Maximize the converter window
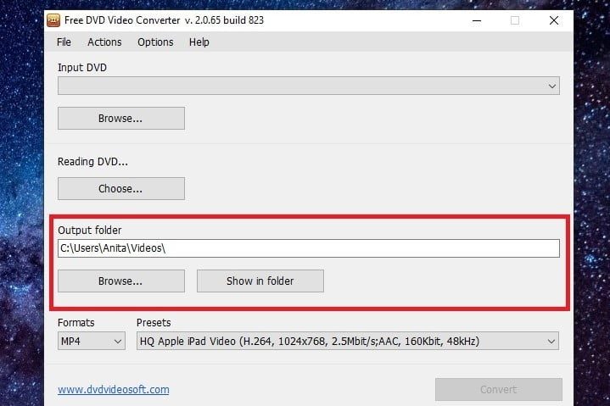This screenshot has width=610, height=406. [x=515, y=20]
